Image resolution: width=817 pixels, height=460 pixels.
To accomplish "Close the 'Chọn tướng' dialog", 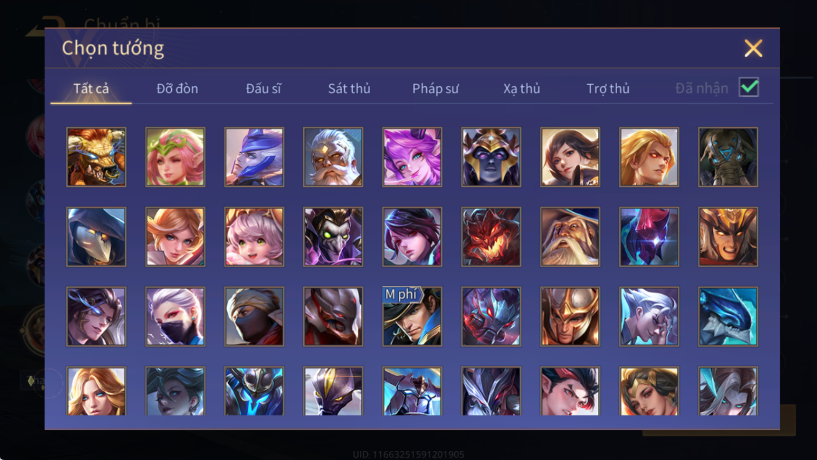I will click(x=753, y=49).
